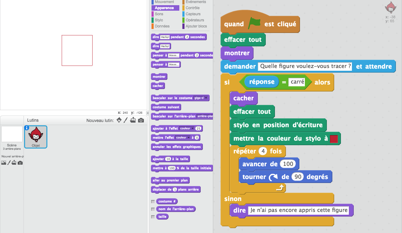Screen dimensions: 402x233
Task: Collapse the stage with small arrow handle
Action: pyautogui.click(x=147, y=113)
